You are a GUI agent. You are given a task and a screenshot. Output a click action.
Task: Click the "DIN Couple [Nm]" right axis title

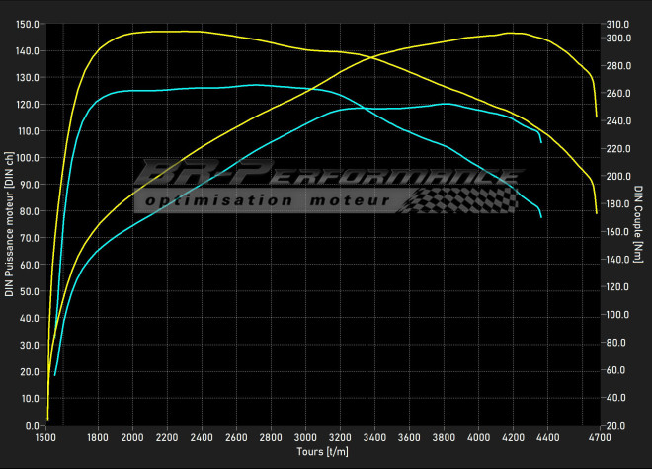click(x=638, y=217)
